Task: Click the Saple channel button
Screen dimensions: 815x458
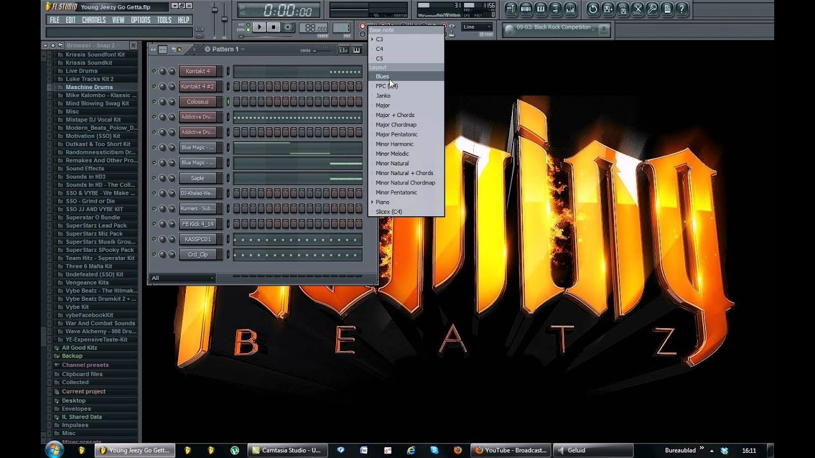Action: (197, 178)
